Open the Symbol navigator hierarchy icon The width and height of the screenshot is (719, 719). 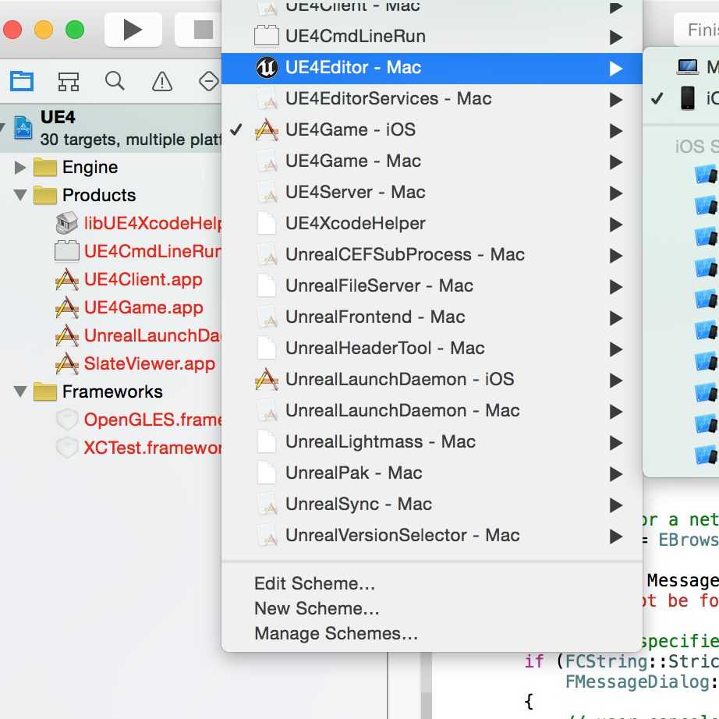69,82
